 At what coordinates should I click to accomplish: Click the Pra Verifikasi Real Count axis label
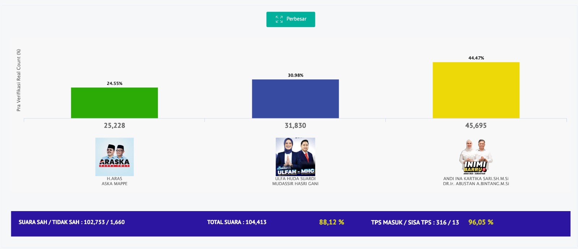pos(19,80)
